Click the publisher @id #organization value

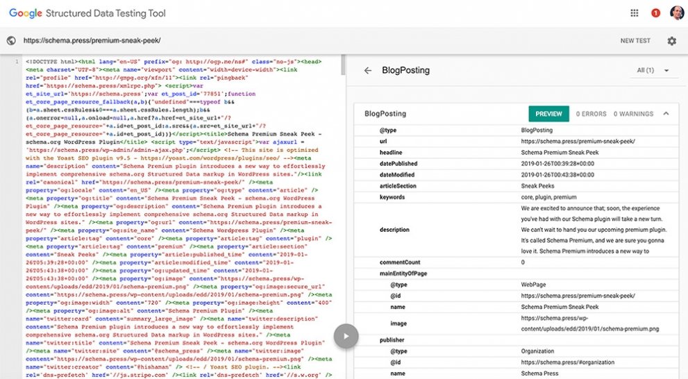[x=567, y=362]
